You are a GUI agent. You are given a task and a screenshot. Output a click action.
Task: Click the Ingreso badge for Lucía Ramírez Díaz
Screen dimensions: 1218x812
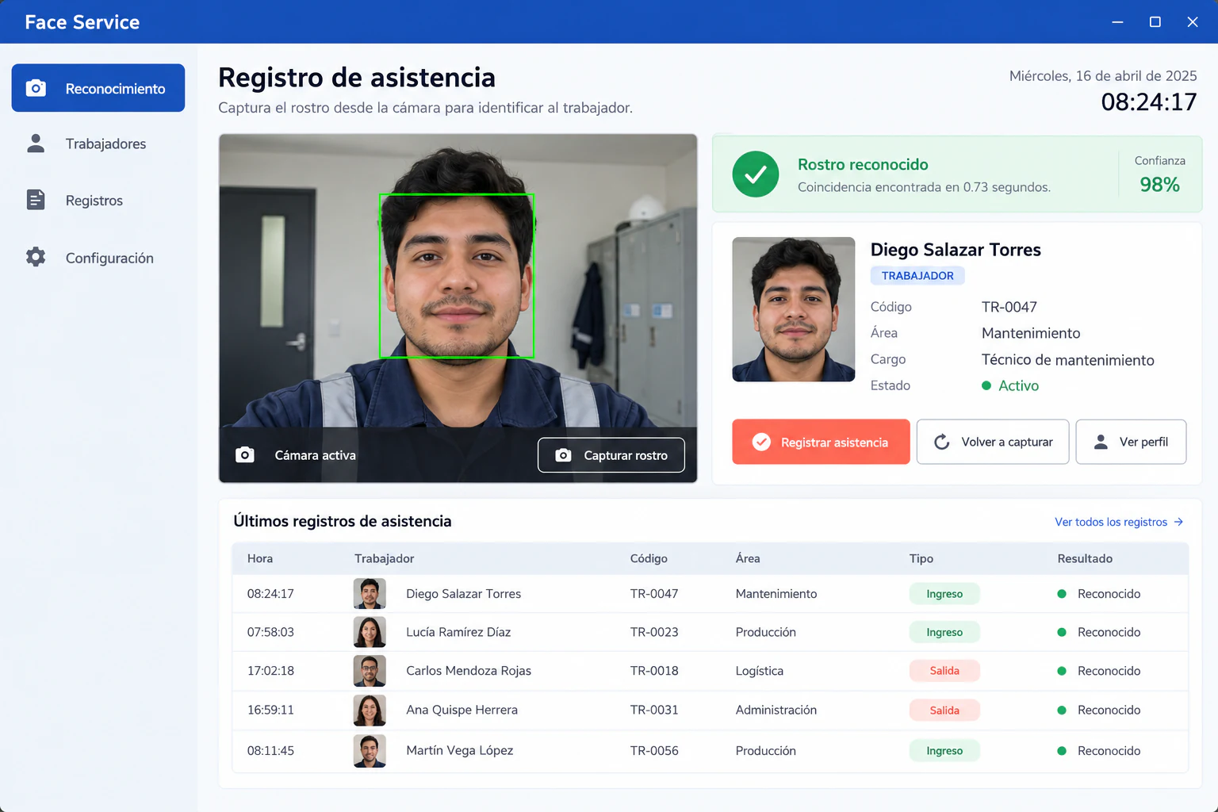(x=944, y=632)
